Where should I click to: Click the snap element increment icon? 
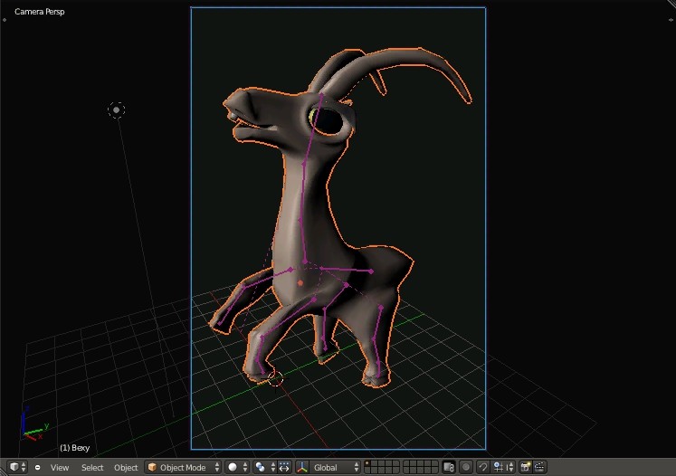[499, 467]
